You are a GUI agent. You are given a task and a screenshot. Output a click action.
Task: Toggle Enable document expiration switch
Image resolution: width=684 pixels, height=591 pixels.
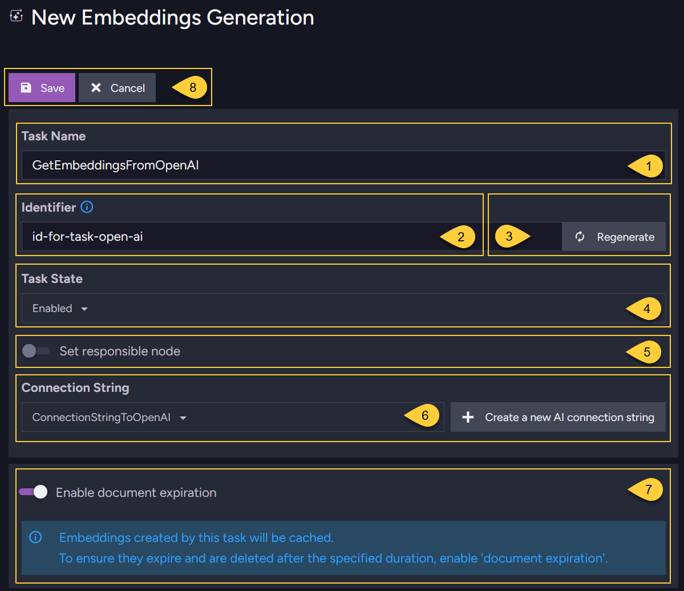click(33, 492)
